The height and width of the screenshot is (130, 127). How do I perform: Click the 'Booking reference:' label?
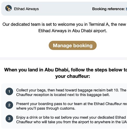point(109,9)
